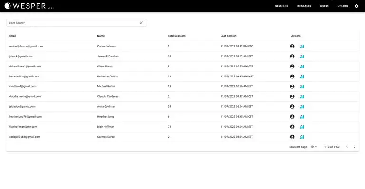Click last session 11/07/2022 03:54 AM EST
365x189 pixels.
coord(237,137)
